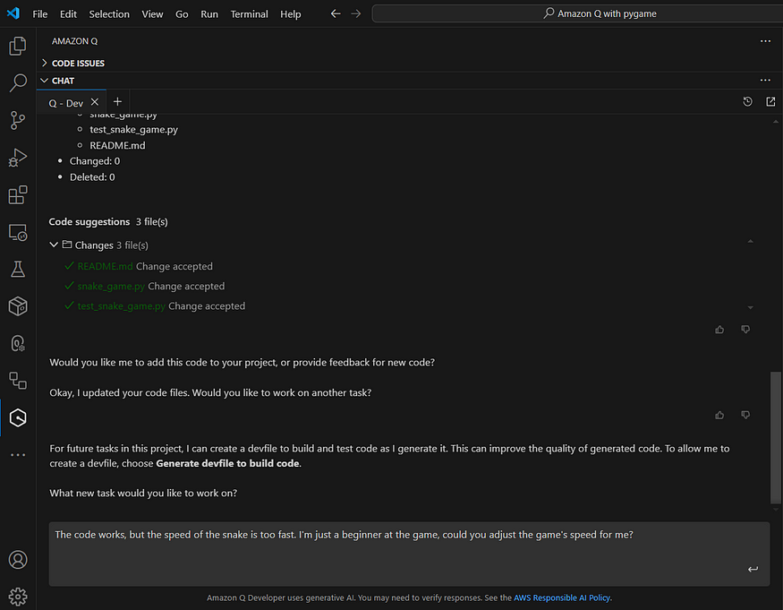
Task: Follow the AWS Responsible AI Policy link
Action: click(562, 597)
